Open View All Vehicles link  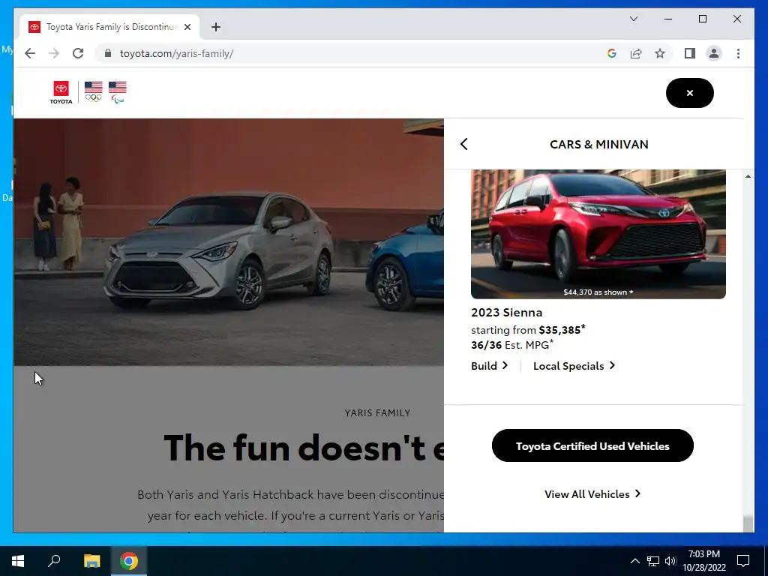click(592, 494)
